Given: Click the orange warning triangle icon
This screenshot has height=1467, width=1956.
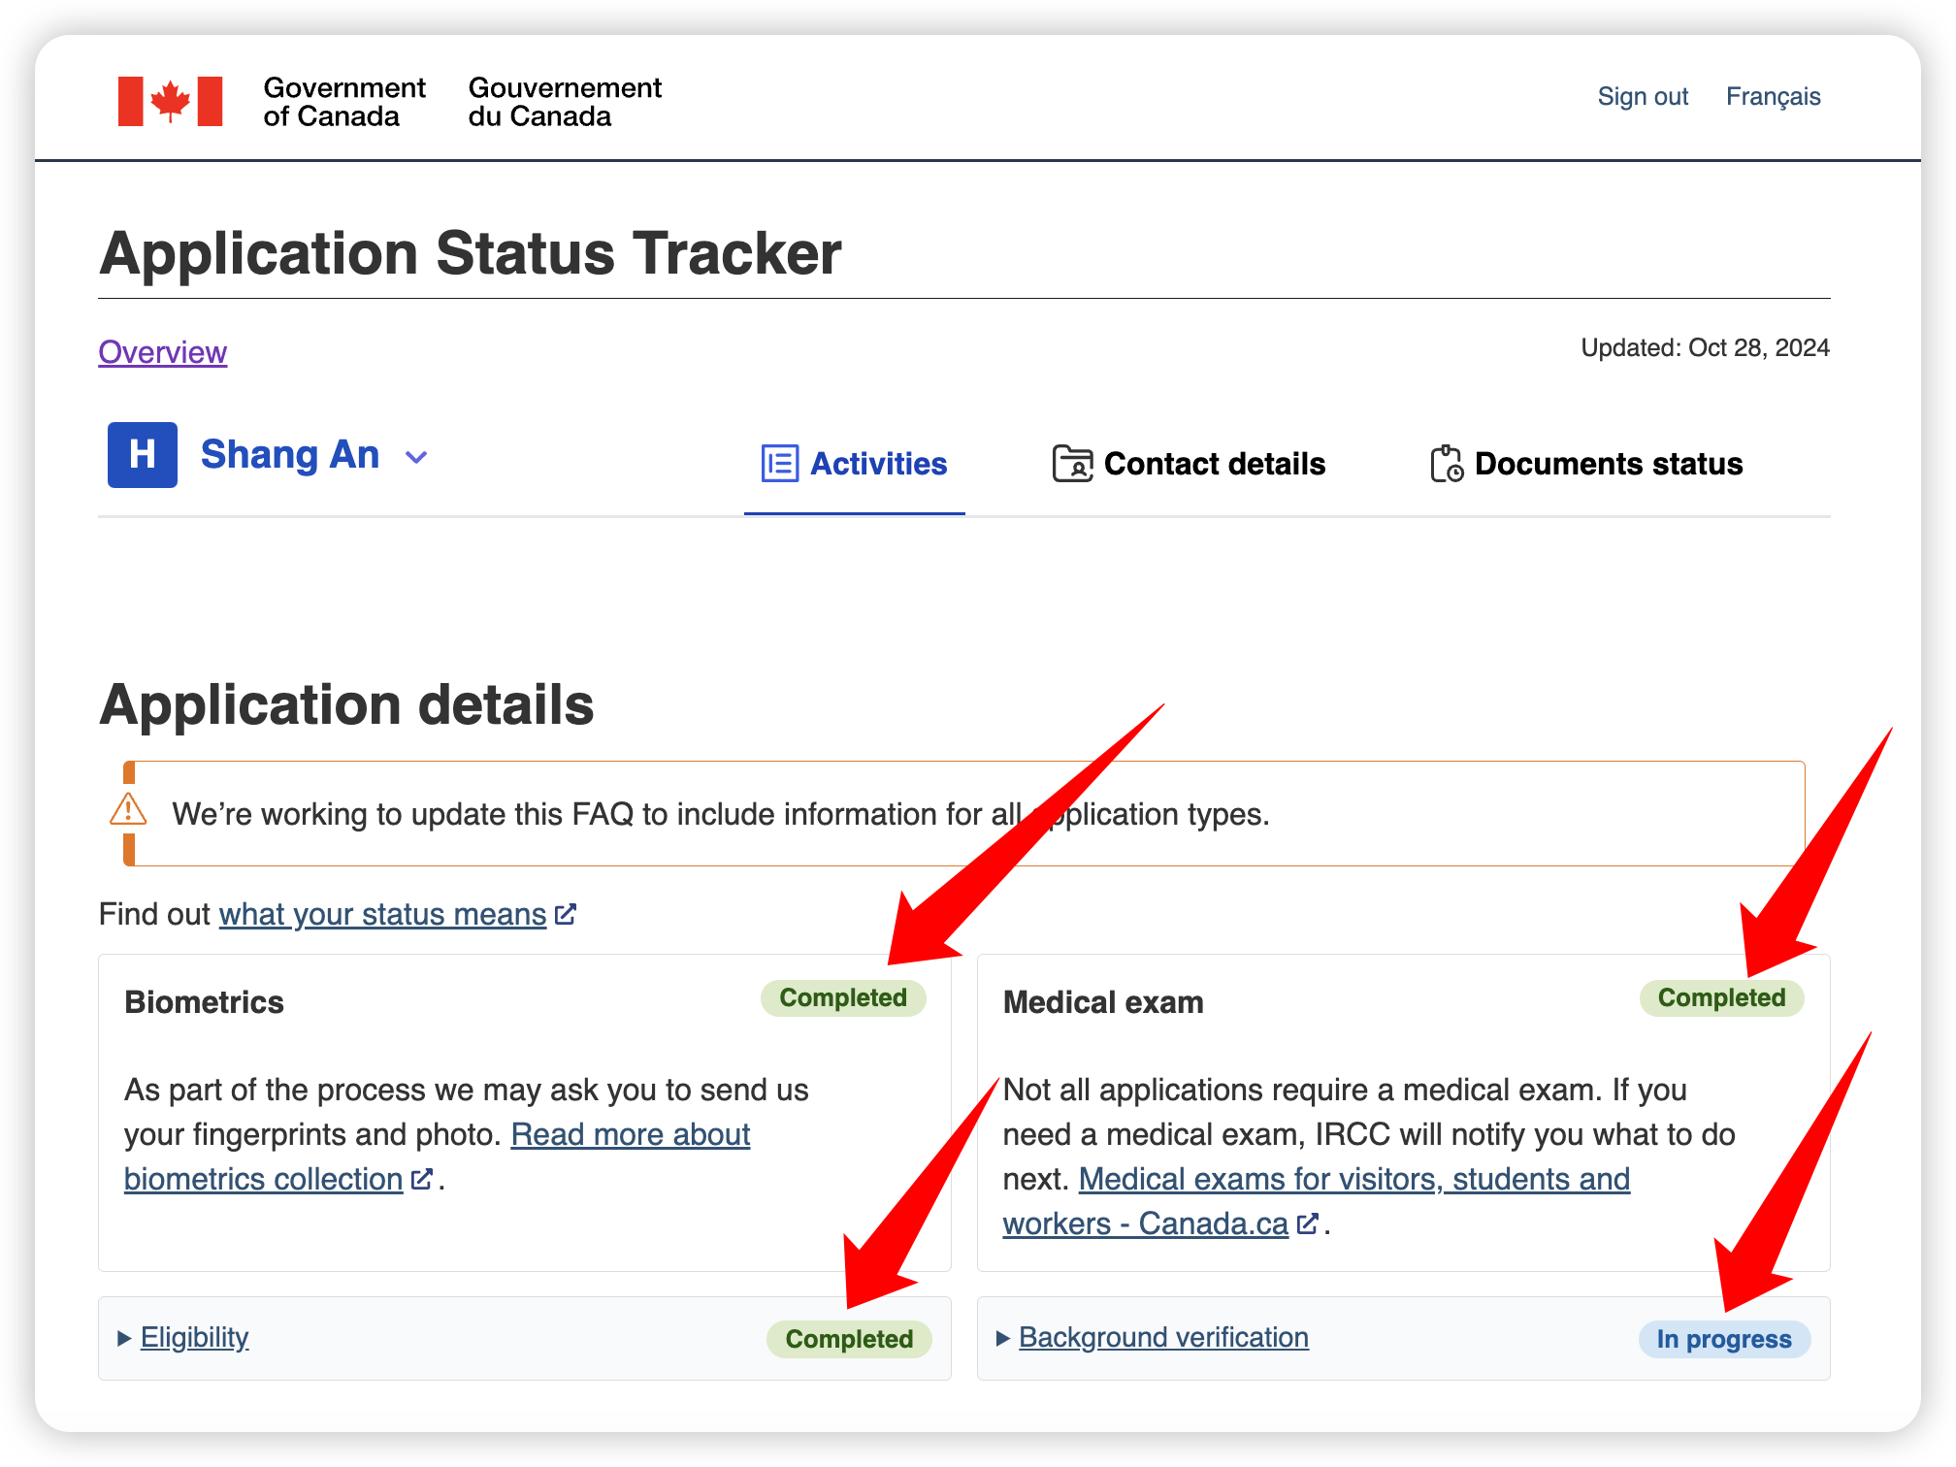Looking at the screenshot, I should point(128,810).
